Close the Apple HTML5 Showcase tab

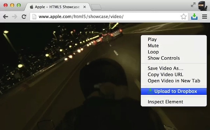coord(84,7)
